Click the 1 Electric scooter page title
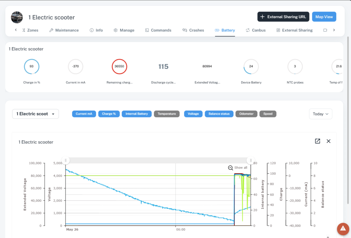 51,17
